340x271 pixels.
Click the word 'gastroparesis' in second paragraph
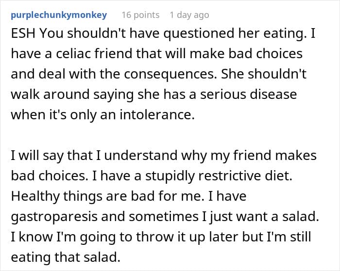tap(54, 217)
